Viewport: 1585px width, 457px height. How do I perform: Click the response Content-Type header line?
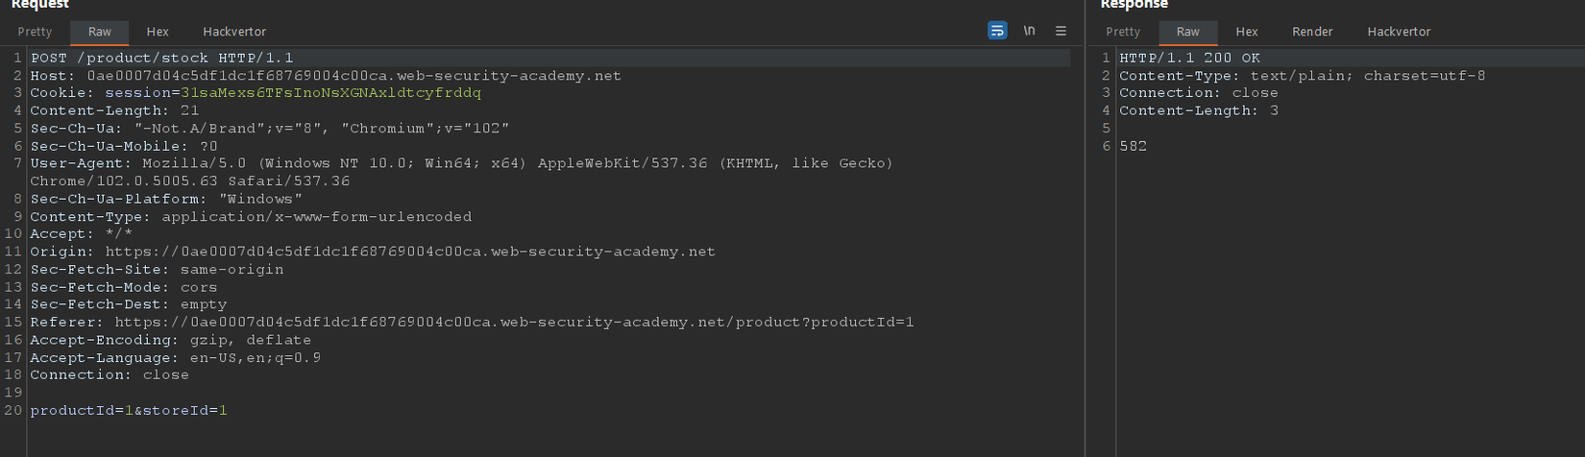coord(1302,76)
